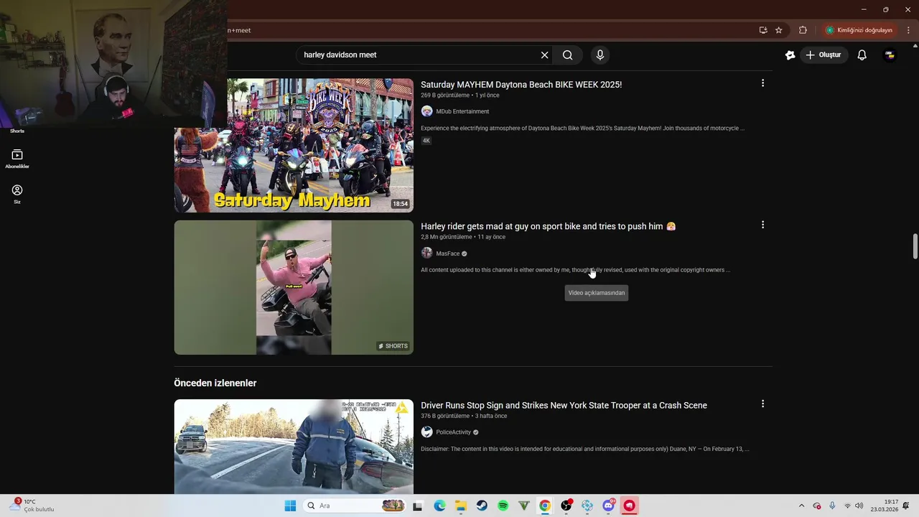Open Microsoft Edge from the taskbar
Viewport: 919px width, 517px height.
pyautogui.click(x=439, y=506)
